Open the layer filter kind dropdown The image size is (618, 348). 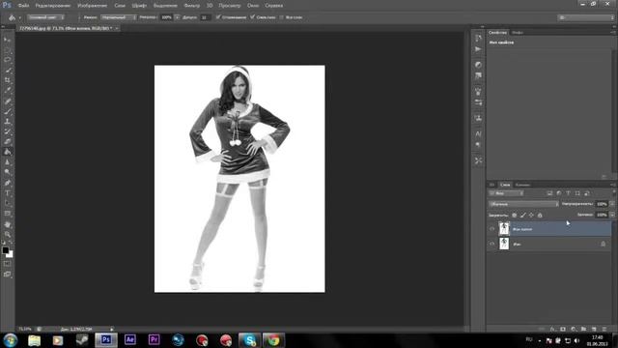[506, 193]
